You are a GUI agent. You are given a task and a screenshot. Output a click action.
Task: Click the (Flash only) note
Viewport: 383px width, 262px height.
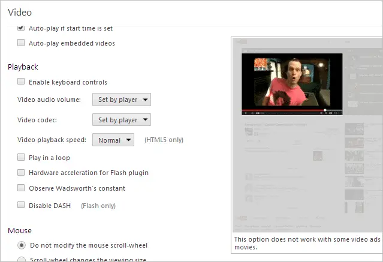tap(98, 206)
